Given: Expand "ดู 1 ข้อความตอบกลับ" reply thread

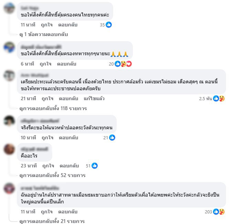Looking at the screenshot, I should click(44, 34).
